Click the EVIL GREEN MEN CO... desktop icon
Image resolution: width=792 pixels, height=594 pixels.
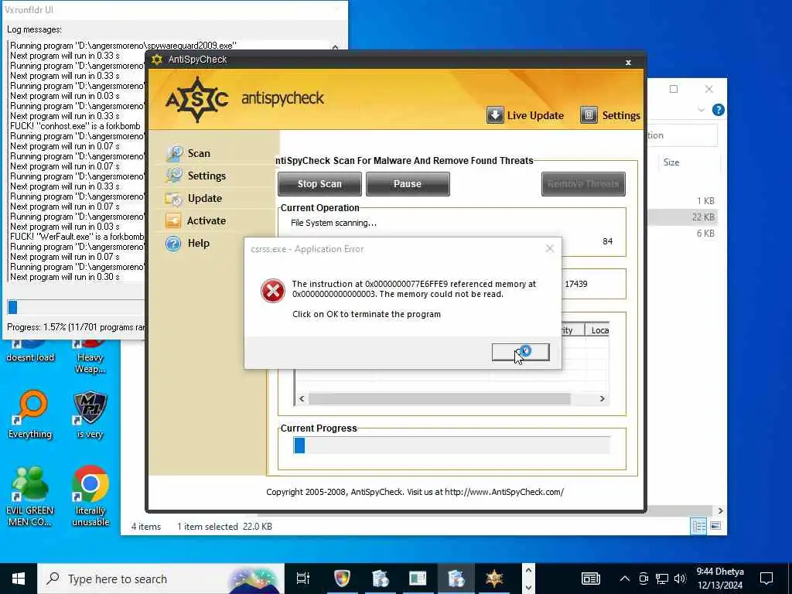tap(30, 496)
